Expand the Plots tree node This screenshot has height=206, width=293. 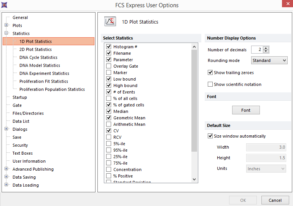point(6,25)
